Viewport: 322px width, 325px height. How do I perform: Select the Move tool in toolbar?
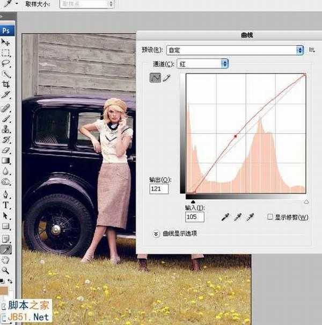coord(6,42)
